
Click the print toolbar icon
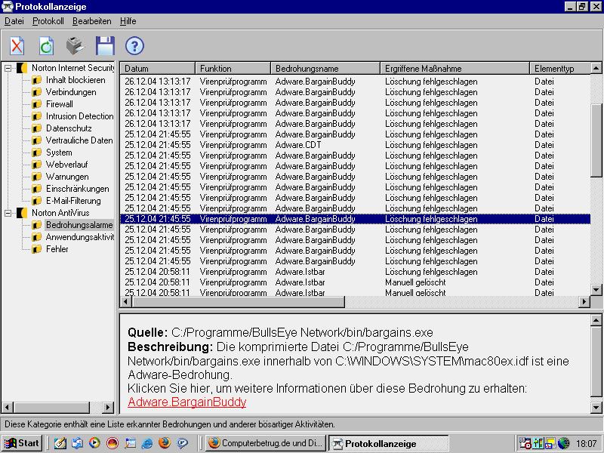[x=75, y=46]
